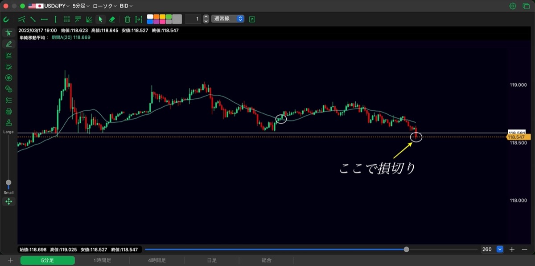
Task: Open the 260 bar count dropdown
Action: [492, 250]
